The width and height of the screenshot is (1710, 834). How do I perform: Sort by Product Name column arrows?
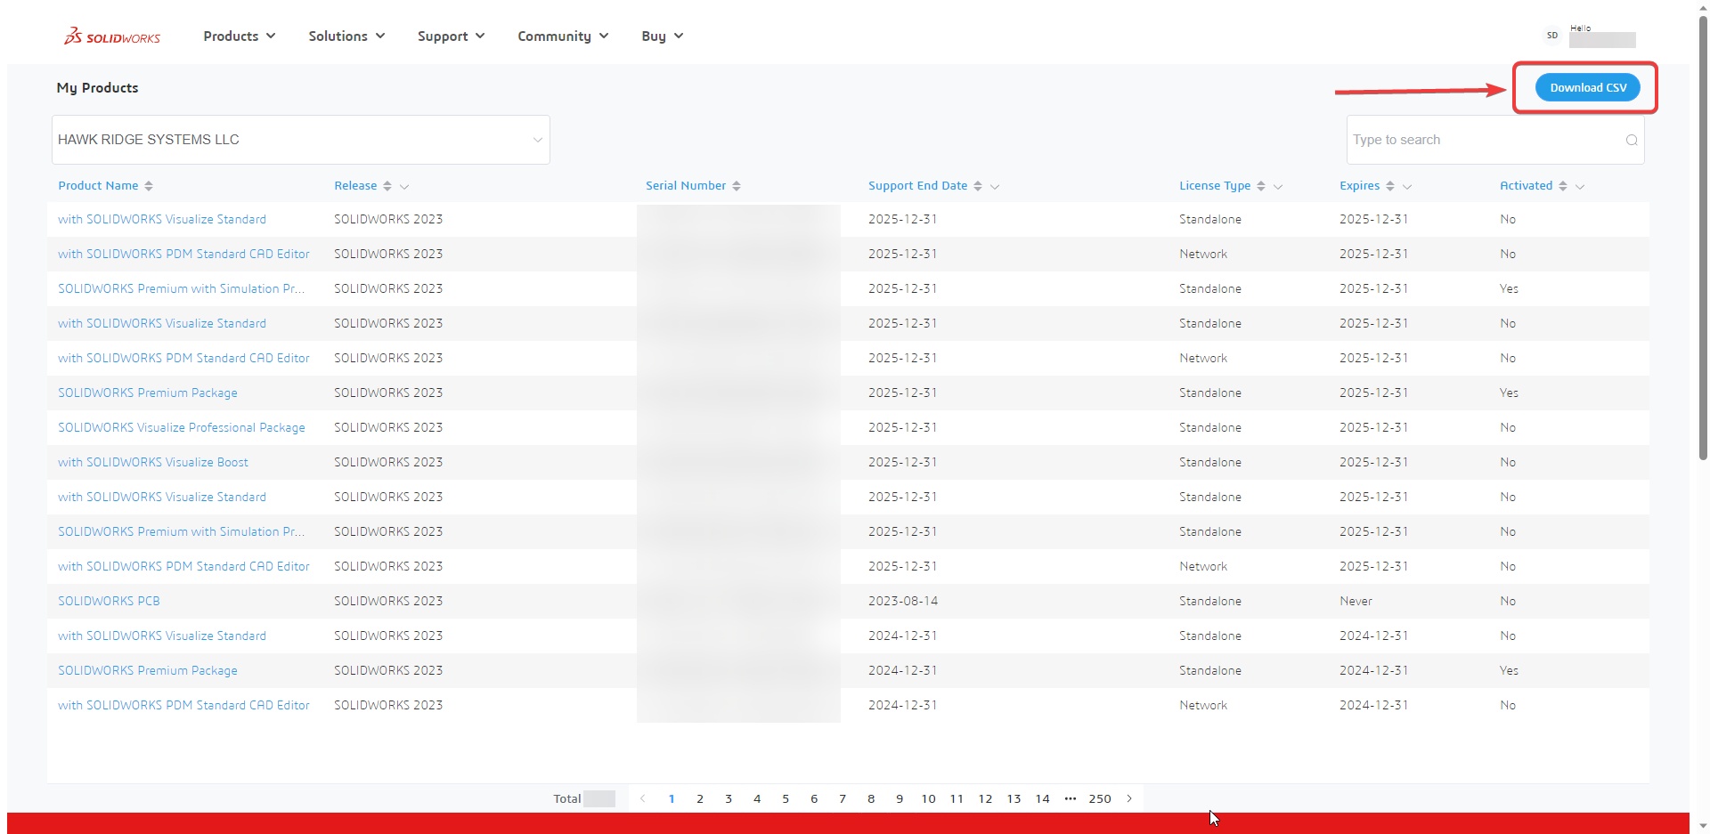[x=149, y=186]
